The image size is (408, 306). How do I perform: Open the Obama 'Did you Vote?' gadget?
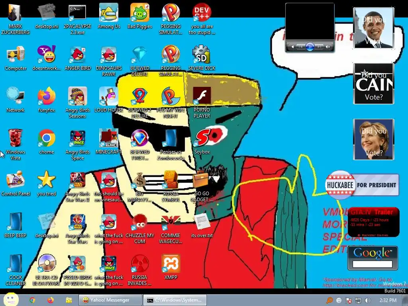(x=374, y=28)
